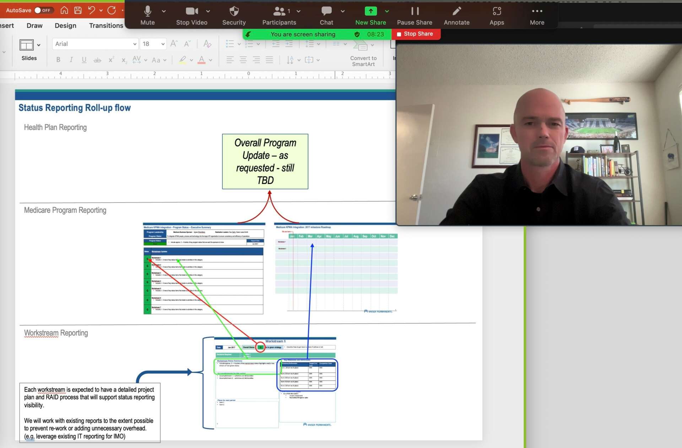Open the Transitions ribbon tab
The height and width of the screenshot is (448, 682).
106,26
